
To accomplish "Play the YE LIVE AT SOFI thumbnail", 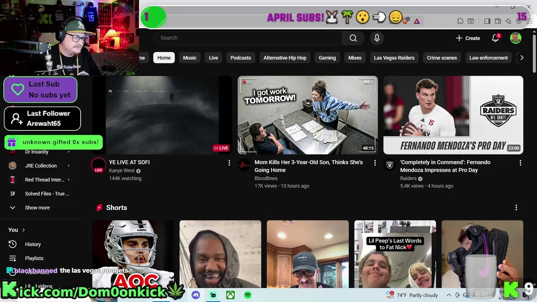I will coord(162,115).
